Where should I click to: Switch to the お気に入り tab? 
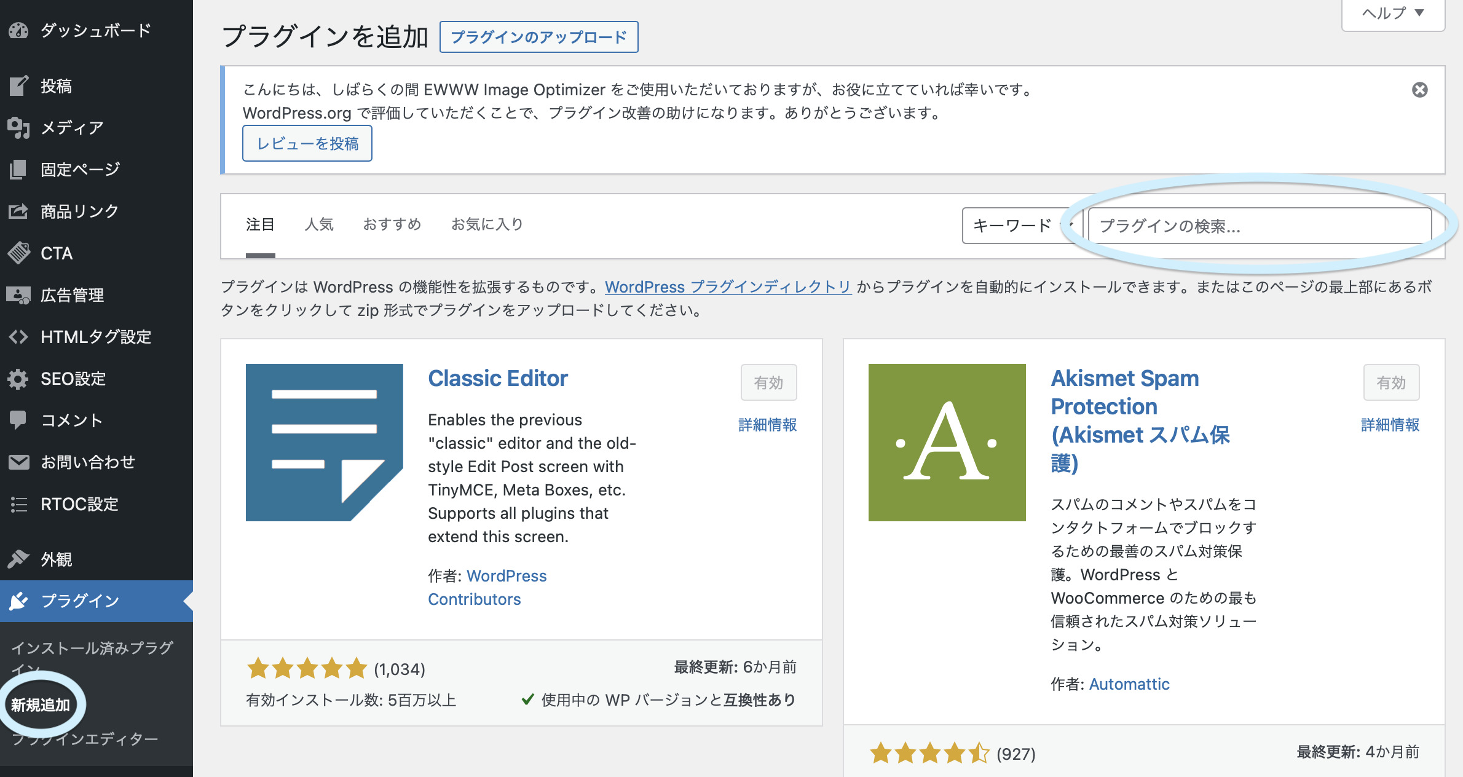coord(487,224)
